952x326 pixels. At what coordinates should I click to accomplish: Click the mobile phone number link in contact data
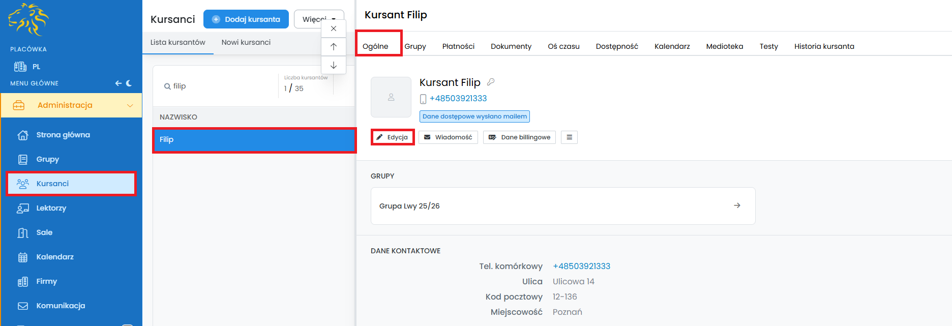pos(581,266)
